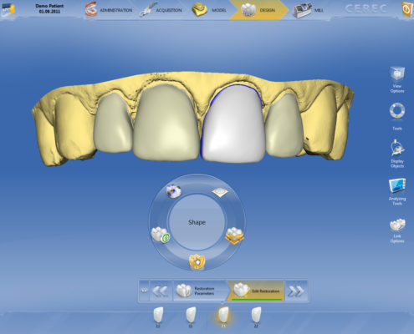
Task: Select the flat diamond tool in wheel
Action: (220, 192)
